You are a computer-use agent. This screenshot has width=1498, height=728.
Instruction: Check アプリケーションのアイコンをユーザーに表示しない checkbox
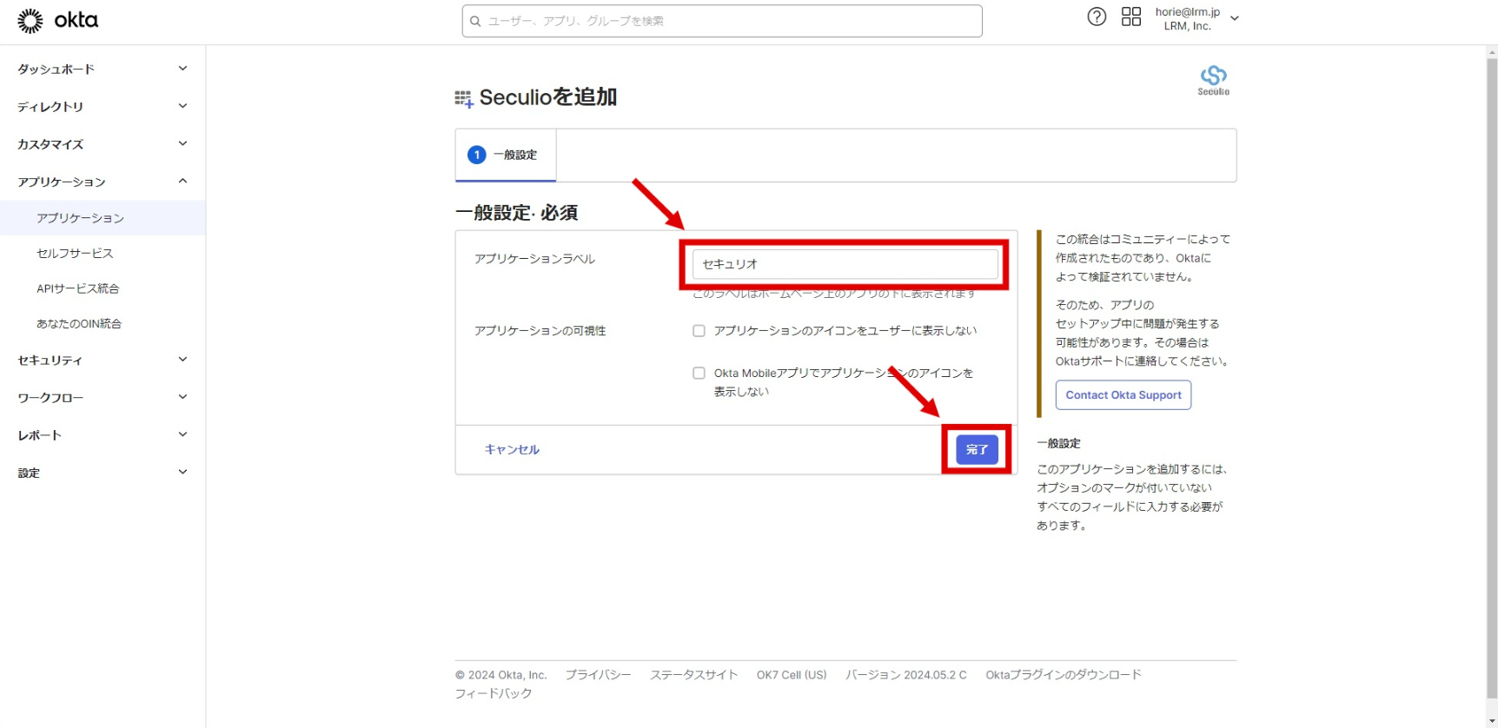click(x=699, y=331)
